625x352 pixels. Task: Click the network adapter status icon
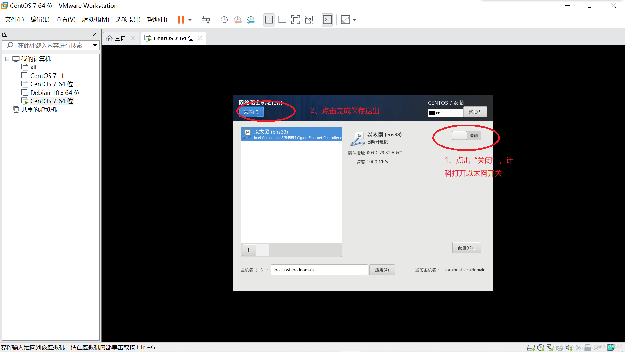pos(550,347)
